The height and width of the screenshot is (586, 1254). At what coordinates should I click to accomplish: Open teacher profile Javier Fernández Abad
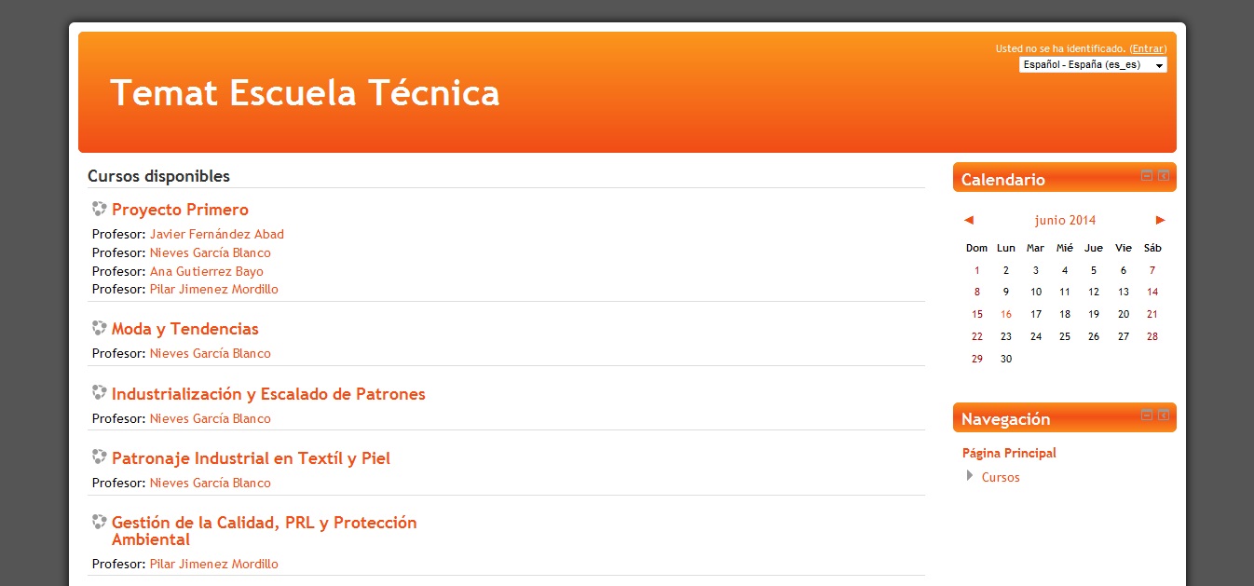[217, 234]
